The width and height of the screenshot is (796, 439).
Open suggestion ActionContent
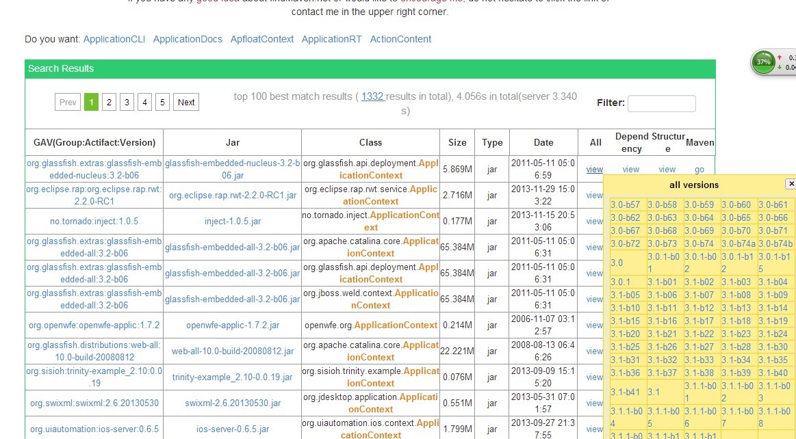tap(400, 39)
